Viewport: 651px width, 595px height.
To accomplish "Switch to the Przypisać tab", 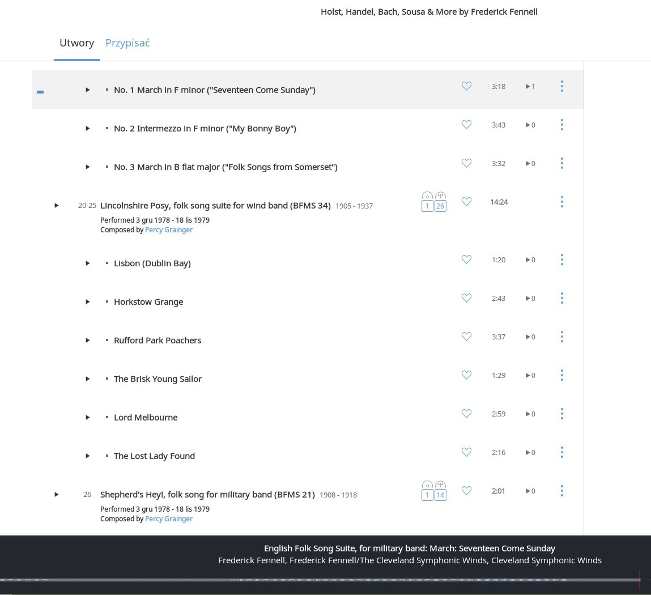I will 127,42.
